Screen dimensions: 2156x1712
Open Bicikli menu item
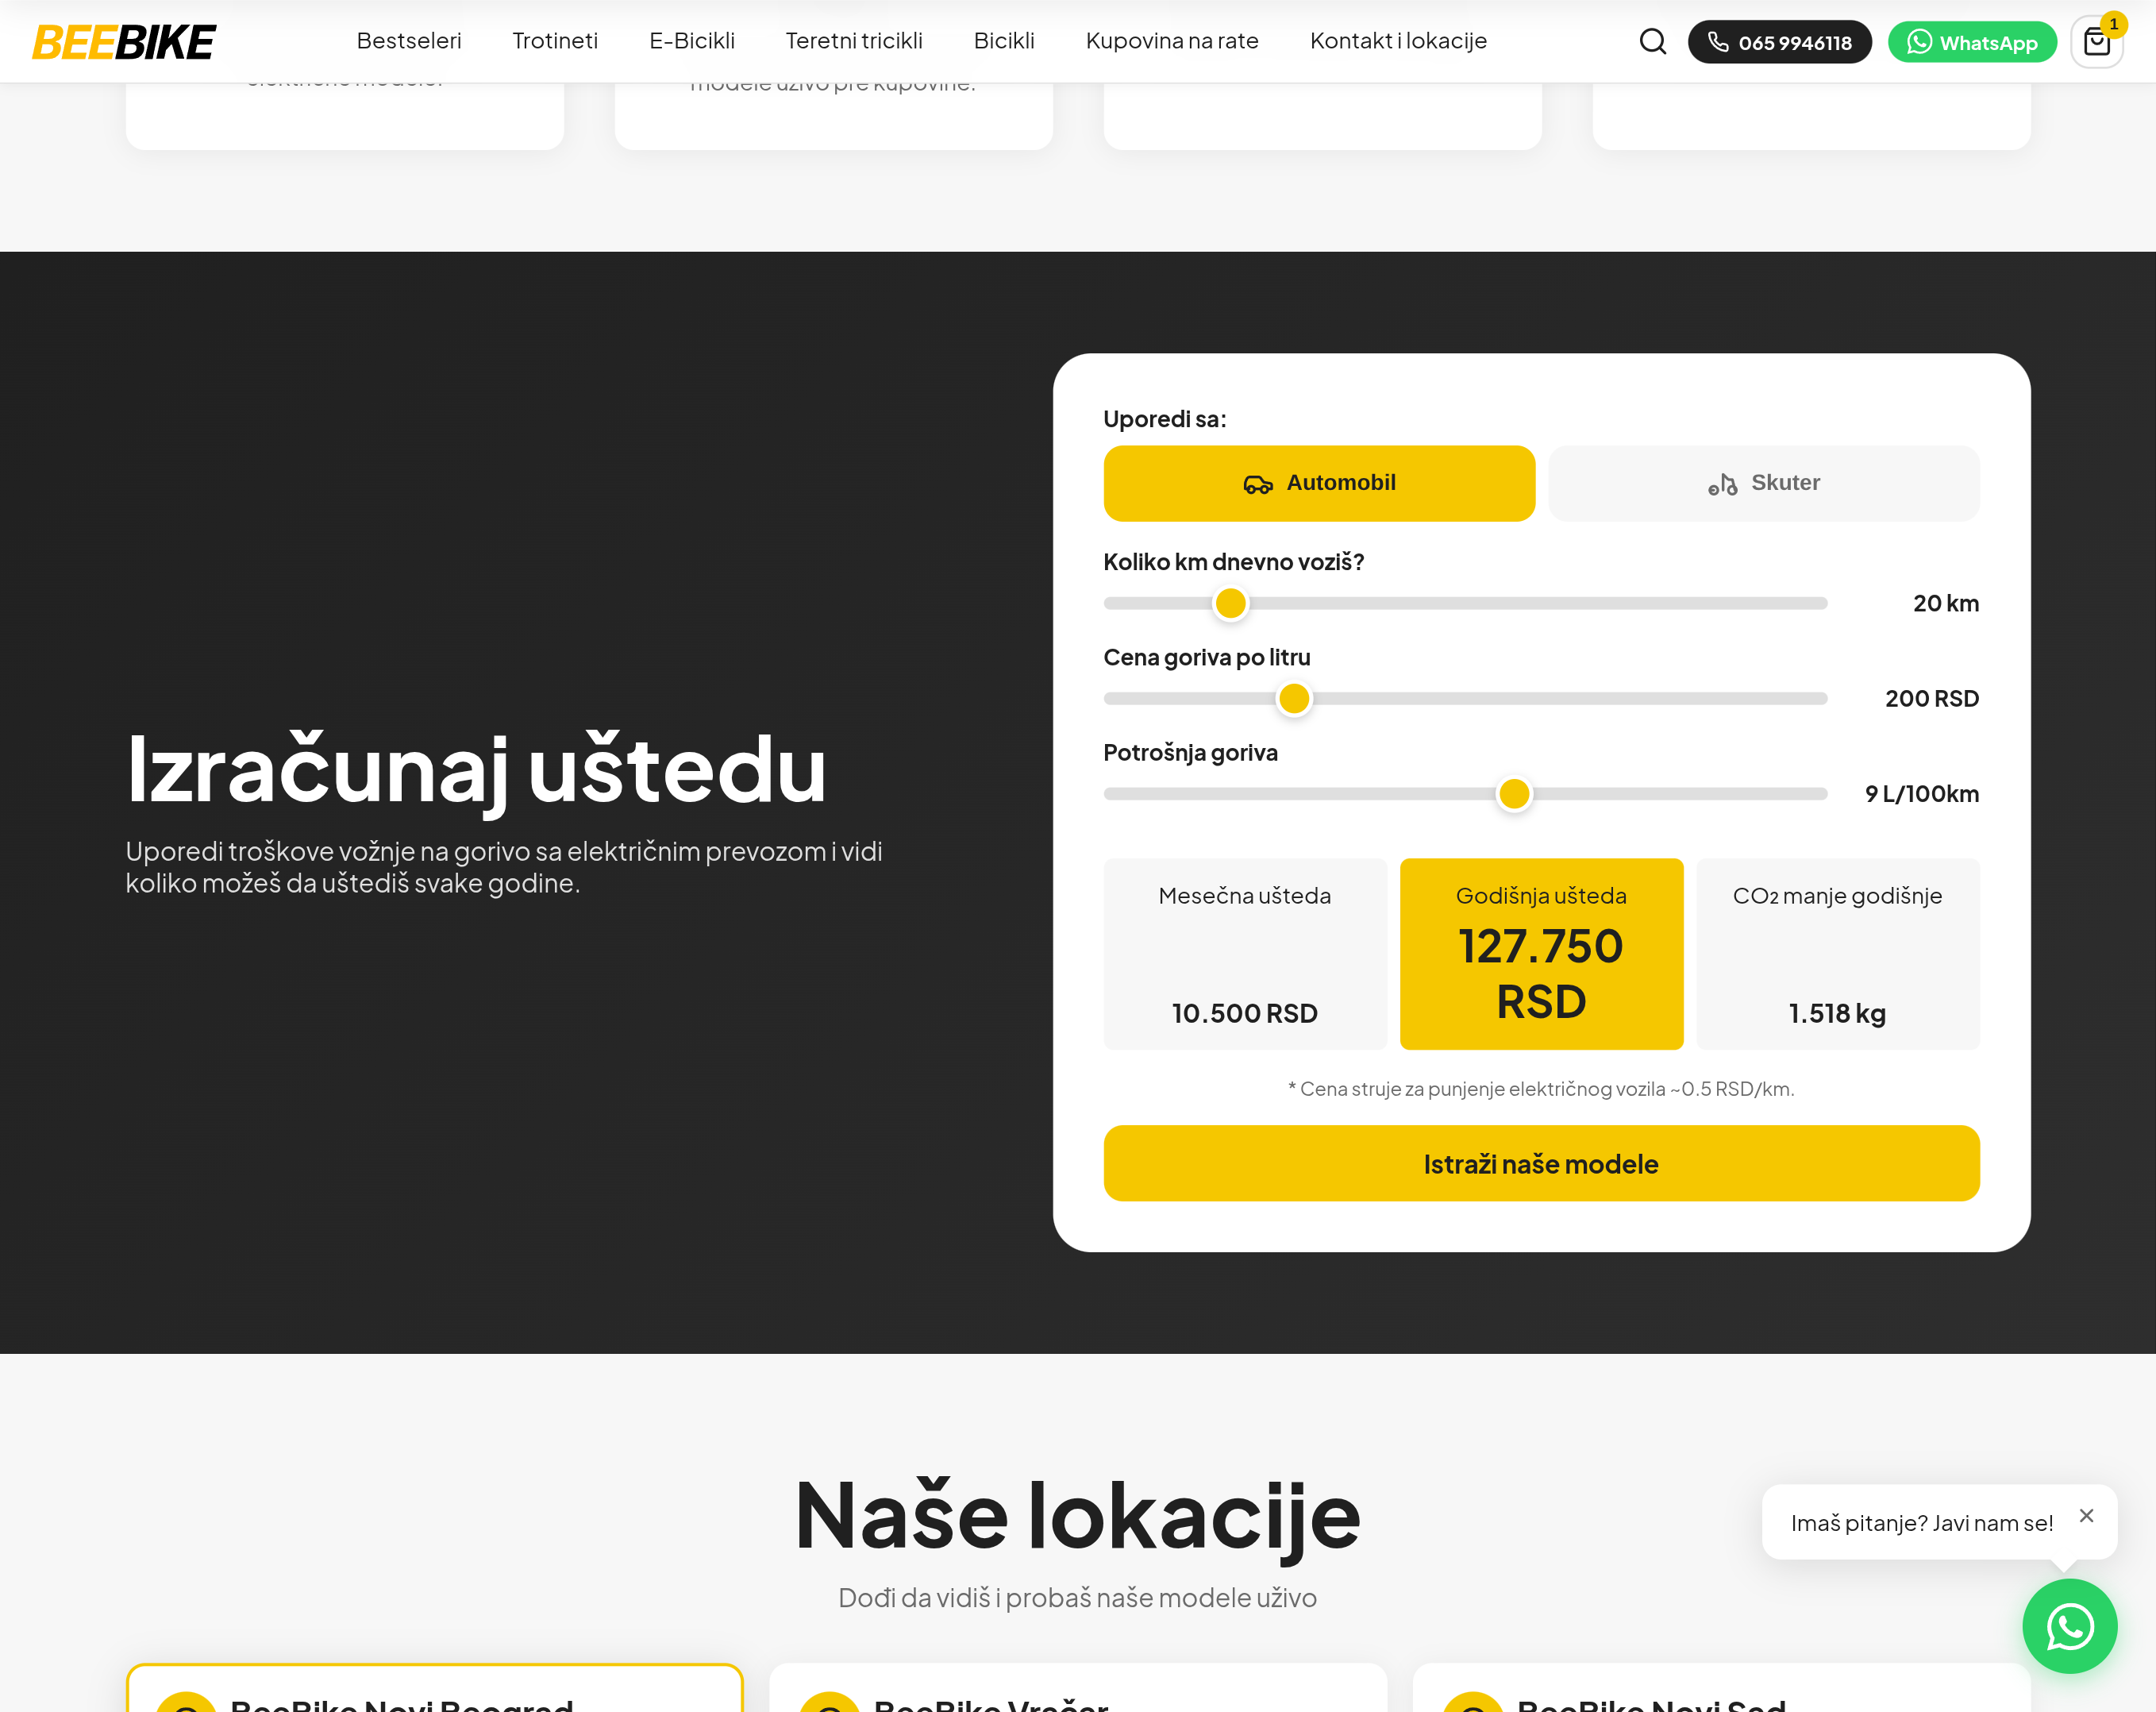point(1004,41)
